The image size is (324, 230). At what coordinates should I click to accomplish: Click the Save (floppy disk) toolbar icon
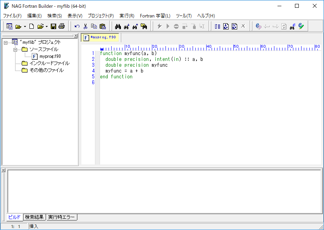coord(53,26)
